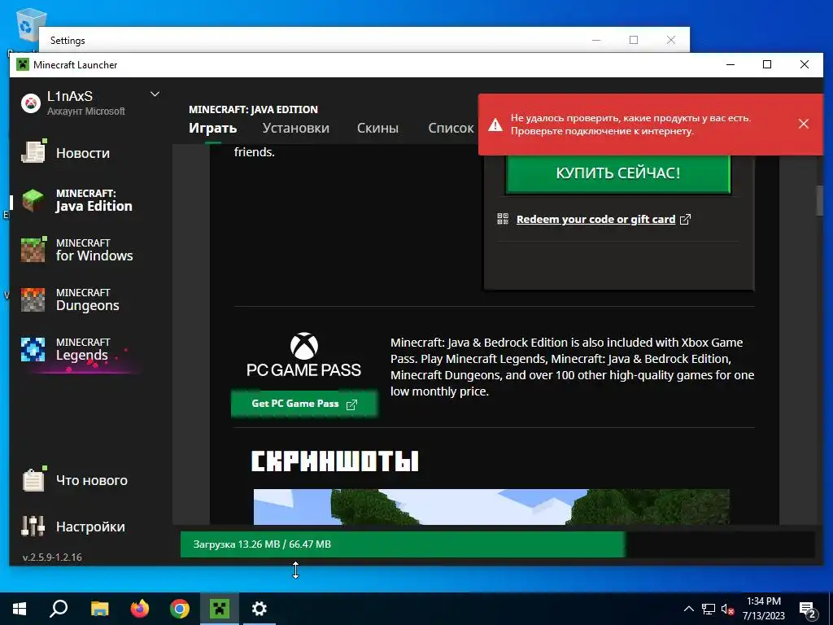
Task: Click the L1nAxS Xbox avatar icon
Action: (31, 103)
